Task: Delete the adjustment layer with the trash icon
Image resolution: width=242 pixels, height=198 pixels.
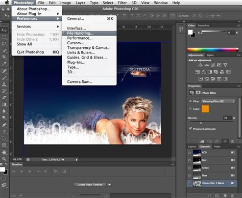Action: point(232,142)
